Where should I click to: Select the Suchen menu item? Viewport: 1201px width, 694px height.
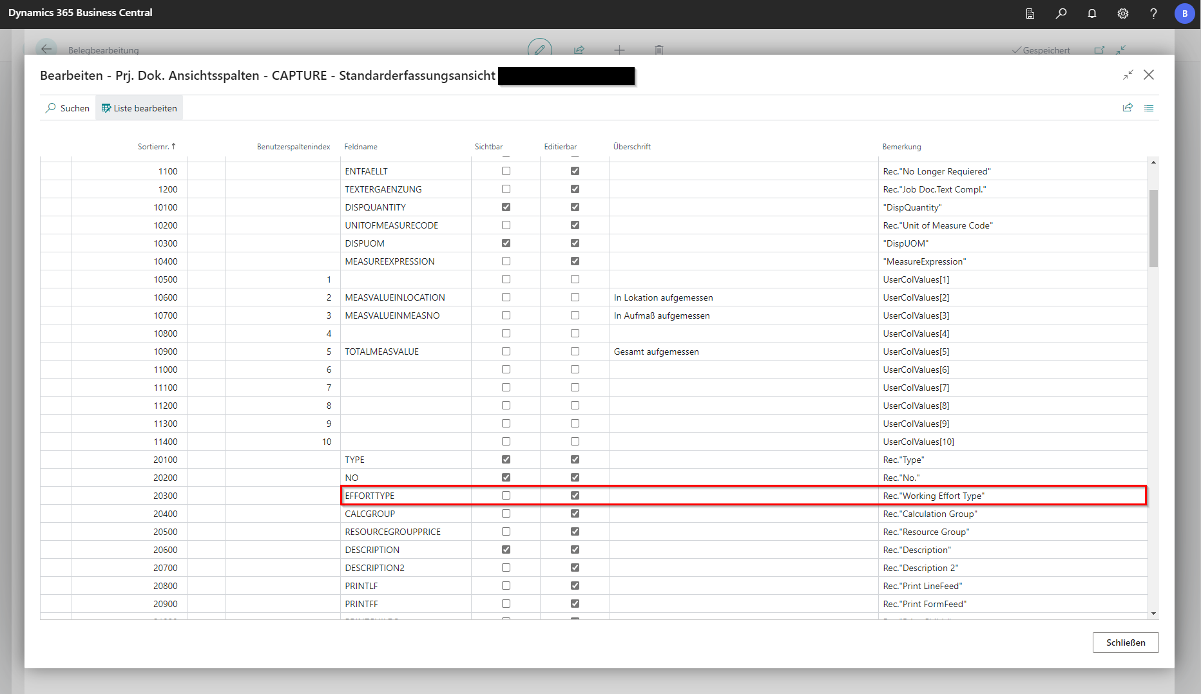tap(68, 108)
